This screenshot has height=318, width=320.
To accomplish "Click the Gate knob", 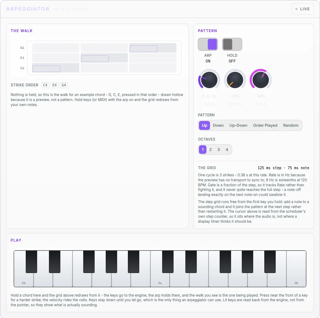I will click(x=261, y=80).
